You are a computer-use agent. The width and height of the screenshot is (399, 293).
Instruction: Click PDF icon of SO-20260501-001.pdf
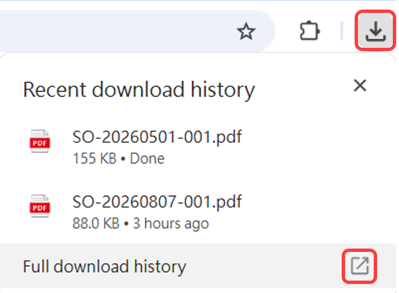(x=39, y=141)
